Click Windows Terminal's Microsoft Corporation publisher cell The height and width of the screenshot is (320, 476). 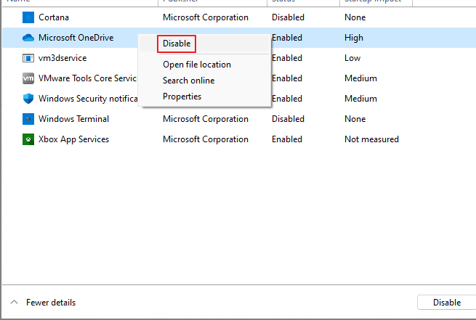[206, 119]
